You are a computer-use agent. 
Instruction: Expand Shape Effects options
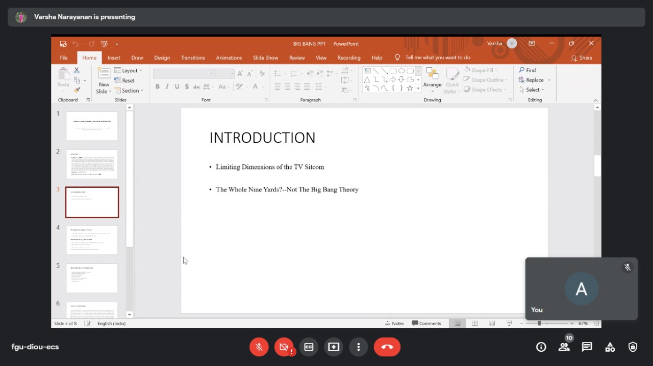point(485,90)
